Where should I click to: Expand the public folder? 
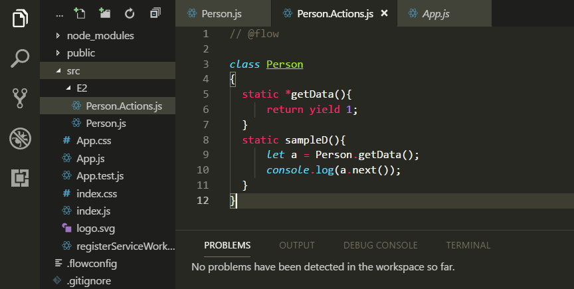coord(80,53)
